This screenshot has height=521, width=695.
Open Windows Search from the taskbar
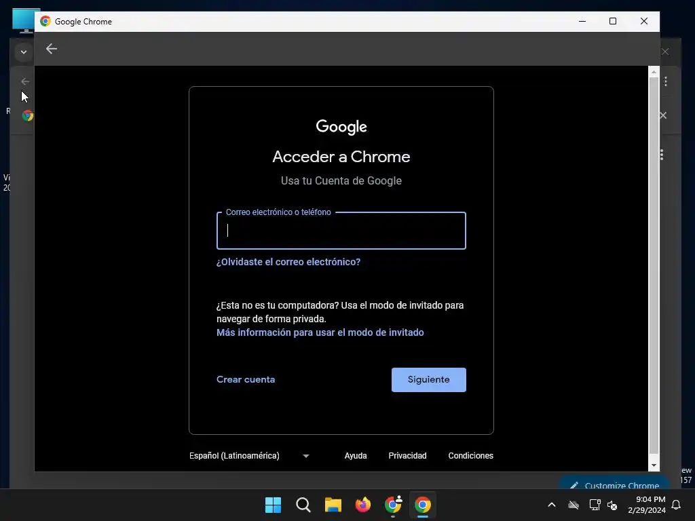point(303,505)
